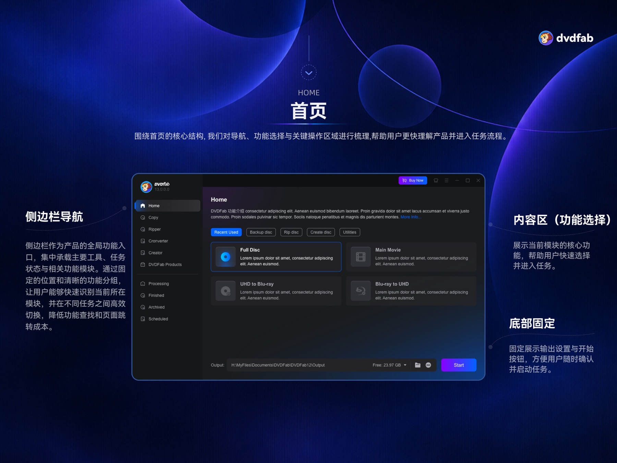Choose the UHD to Blu-ray card title
This screenshot has height=463, width=617.
click(257, 284)
